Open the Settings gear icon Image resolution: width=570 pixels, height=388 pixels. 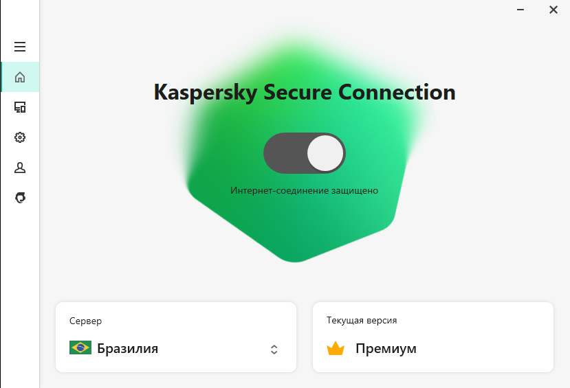click(20, 137)
